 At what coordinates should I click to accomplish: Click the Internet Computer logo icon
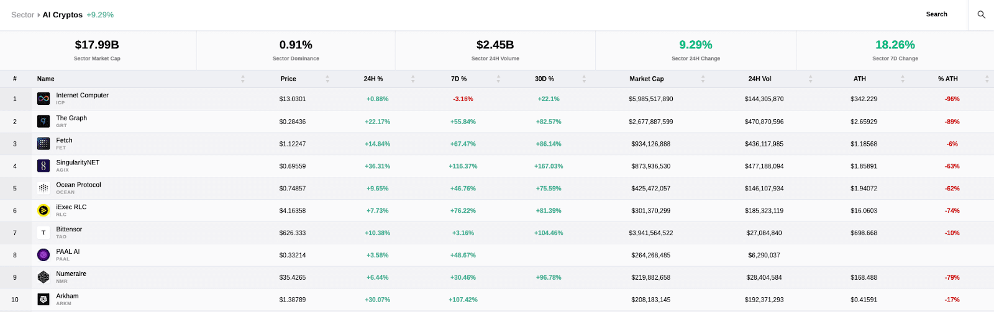tap(43, 99)
